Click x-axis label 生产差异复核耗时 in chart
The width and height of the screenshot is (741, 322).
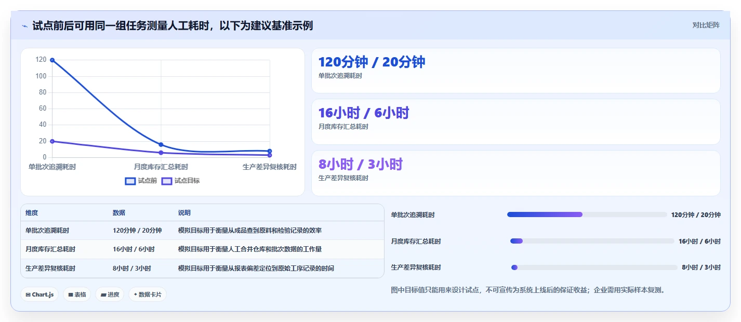click(x=270, y=167)
